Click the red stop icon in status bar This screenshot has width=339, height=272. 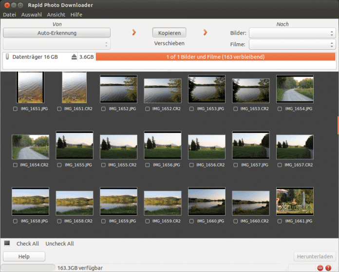point(320,268)
